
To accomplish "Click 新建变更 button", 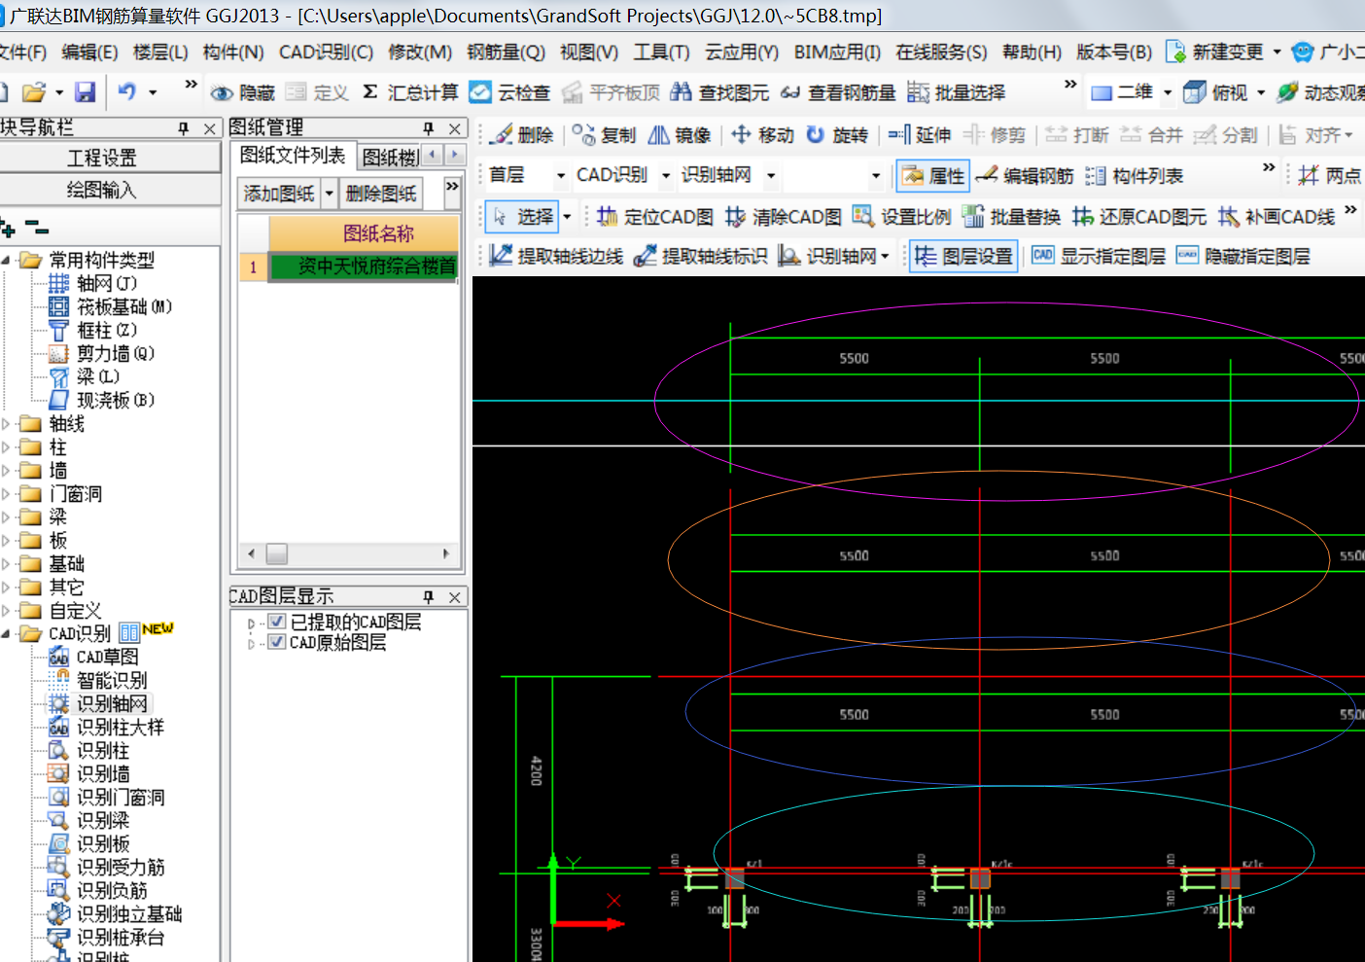I will (1216, 52).
